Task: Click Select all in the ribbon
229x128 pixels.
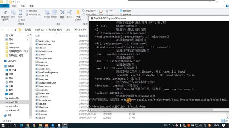Action: click(x=125, y=11)
